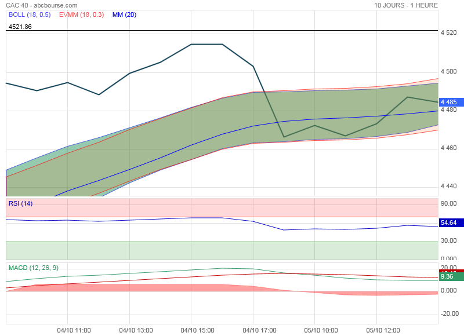The width and height of the screenshot is (464, 336).
Task: Click the 04/10 11:00 time axis marker
Action: pyautogui.click(x=74, y=330)
